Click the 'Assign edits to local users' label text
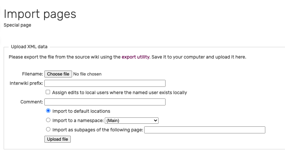 (x=119, y=92)
